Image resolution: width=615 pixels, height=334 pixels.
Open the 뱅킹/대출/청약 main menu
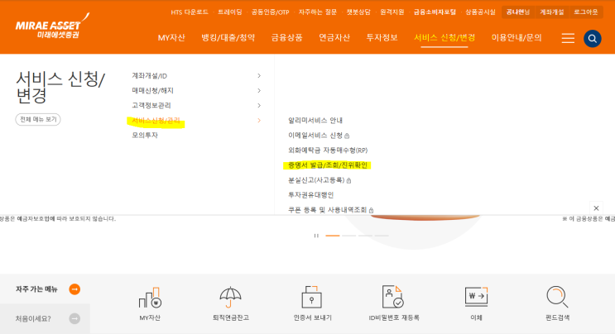[228, 38]
